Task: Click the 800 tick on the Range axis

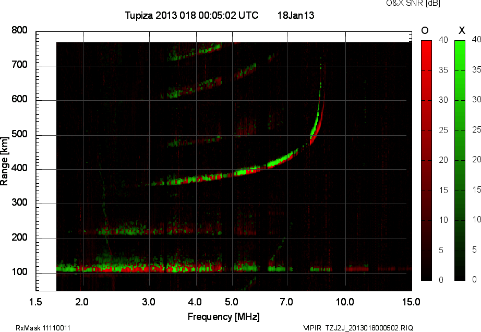Action: click(19, 30)
